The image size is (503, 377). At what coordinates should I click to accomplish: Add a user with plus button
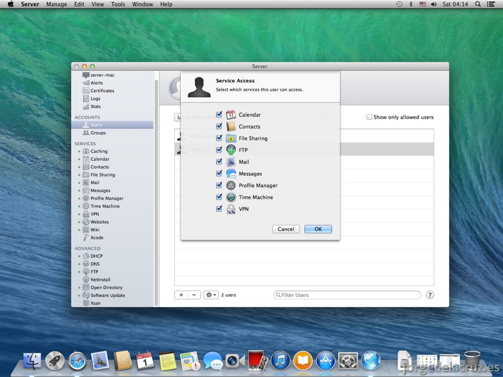pos(181,295)
